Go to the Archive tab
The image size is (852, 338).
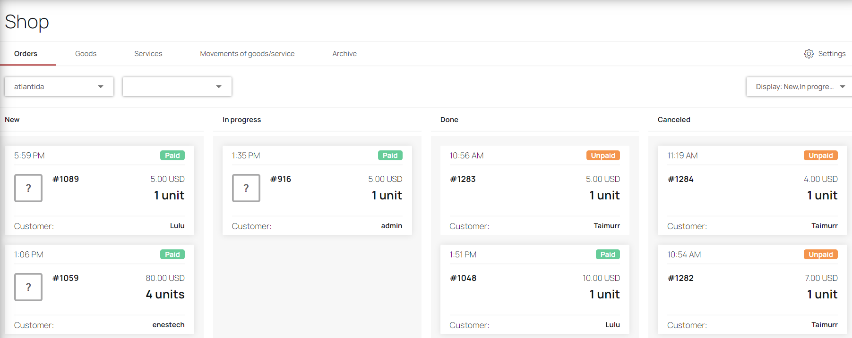coord(344,54)
